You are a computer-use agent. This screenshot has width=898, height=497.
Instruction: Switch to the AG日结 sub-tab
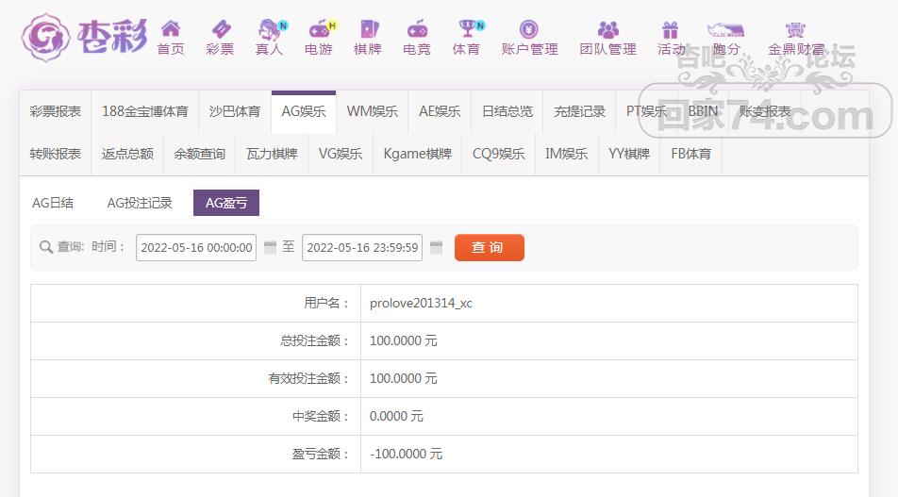click(53, 203)
